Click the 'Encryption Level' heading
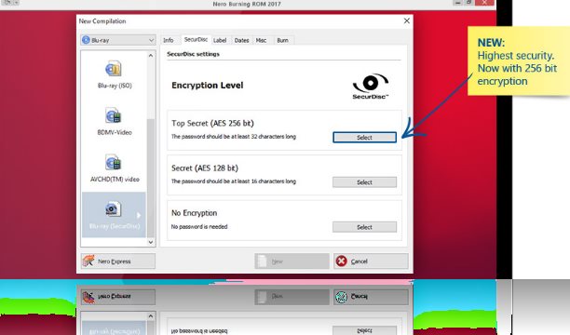This screenshot has height=335, width=570. pyautogui.click(x=207, y=86)
